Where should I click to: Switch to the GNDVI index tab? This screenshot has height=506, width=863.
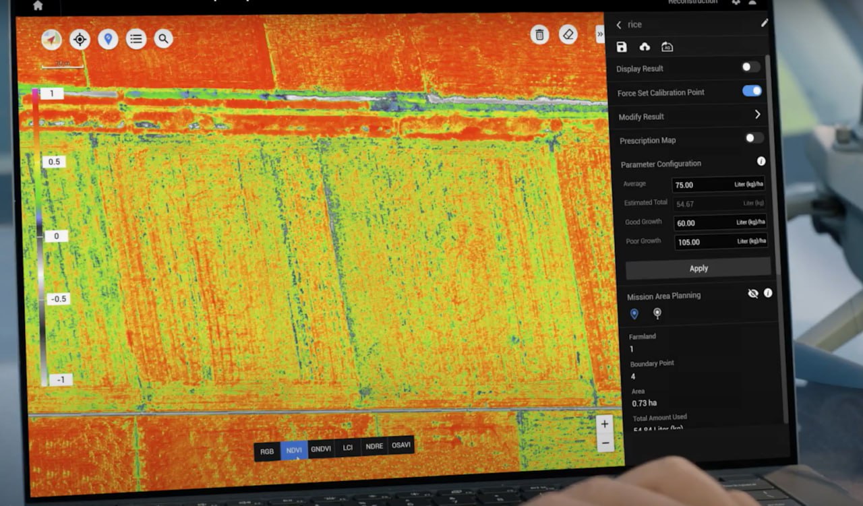[x=321, y=449]
